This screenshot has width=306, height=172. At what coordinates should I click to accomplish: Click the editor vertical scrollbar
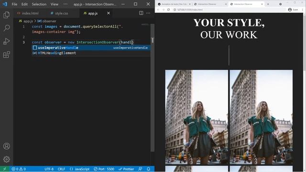[153, 88]
